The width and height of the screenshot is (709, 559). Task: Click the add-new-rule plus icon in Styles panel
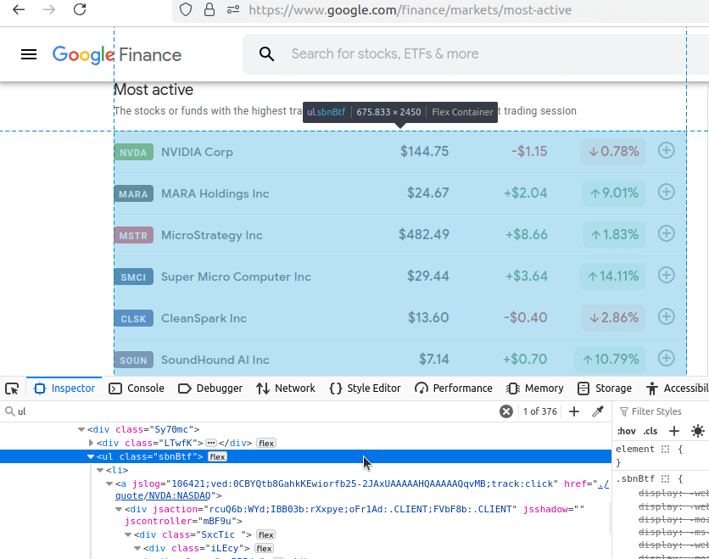point(674,432)
